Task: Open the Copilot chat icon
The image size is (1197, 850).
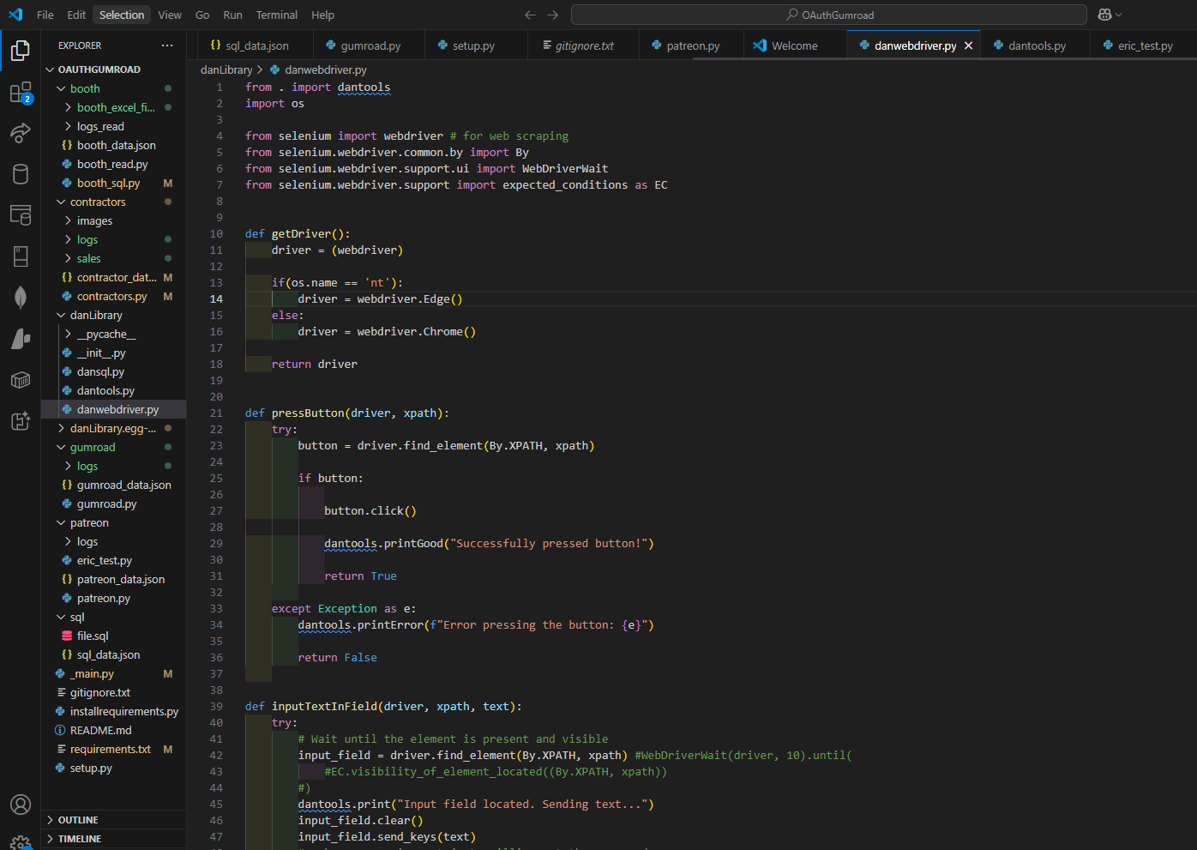Action: click(x=1104, y=15)
